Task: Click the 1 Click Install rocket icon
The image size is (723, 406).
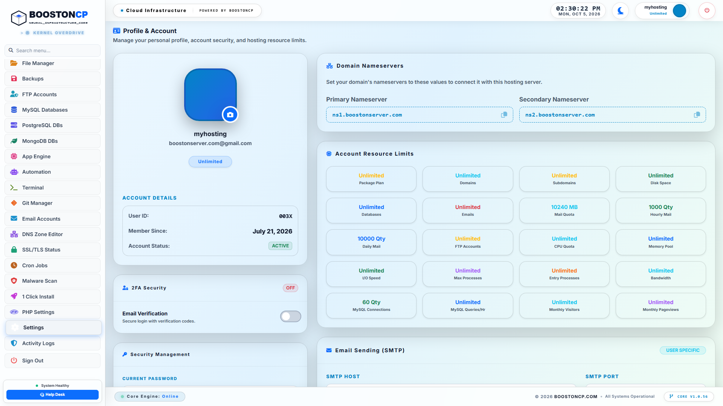Action: tap(14, 297)
